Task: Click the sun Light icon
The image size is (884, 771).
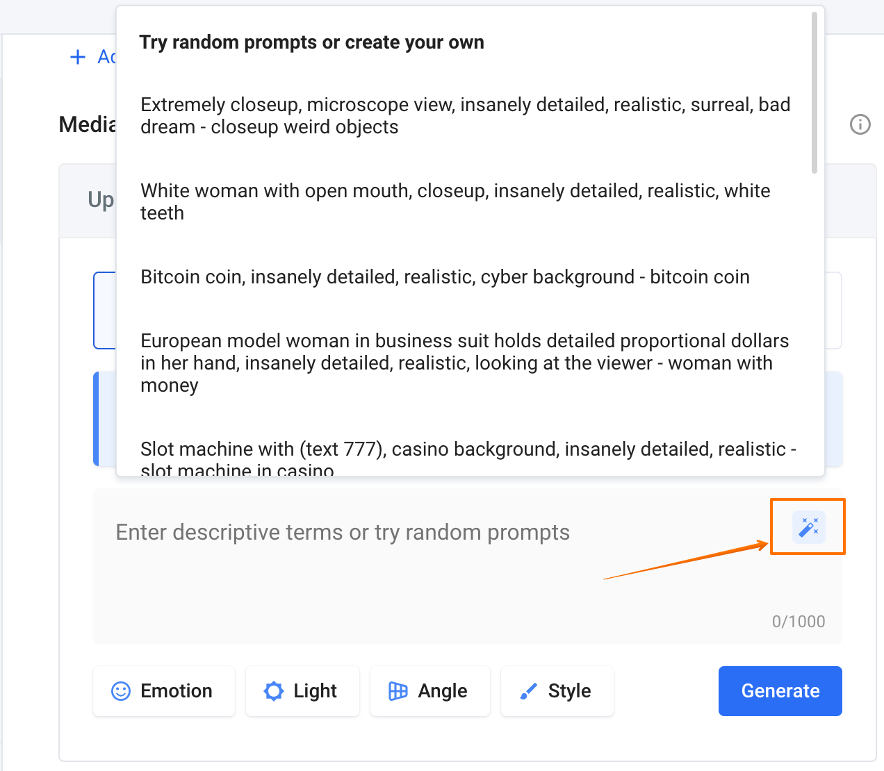Action: pyautogui.click(x=274, y=691)
